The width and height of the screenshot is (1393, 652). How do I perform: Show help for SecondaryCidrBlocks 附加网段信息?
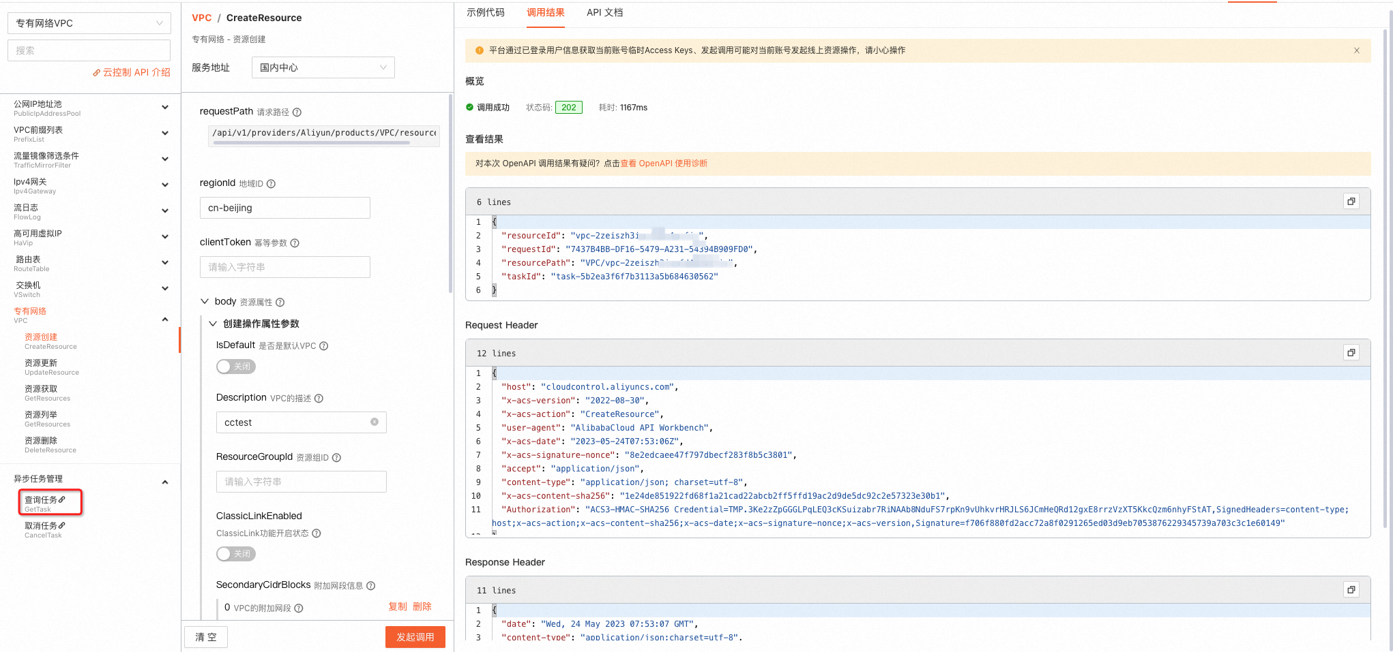click(371, 586)
